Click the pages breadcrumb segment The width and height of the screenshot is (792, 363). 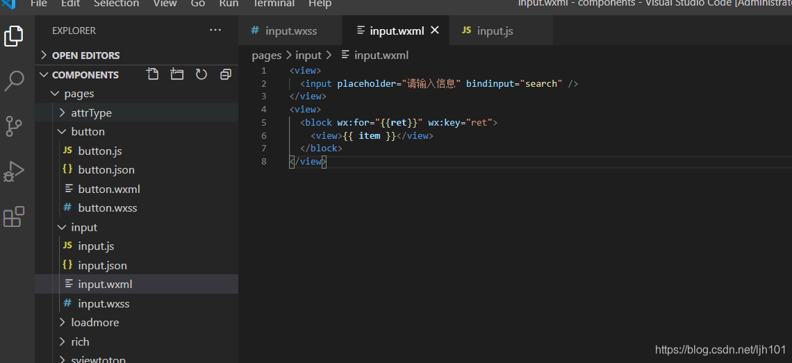tap(267, 55)
